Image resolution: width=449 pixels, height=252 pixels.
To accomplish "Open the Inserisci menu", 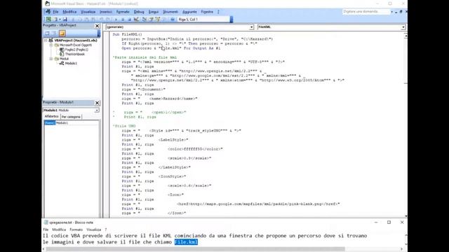I will [x=106, y=12].
